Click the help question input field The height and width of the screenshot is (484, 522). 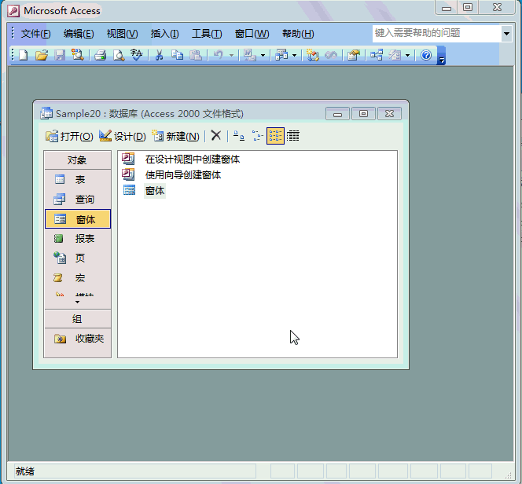(437, 33)
